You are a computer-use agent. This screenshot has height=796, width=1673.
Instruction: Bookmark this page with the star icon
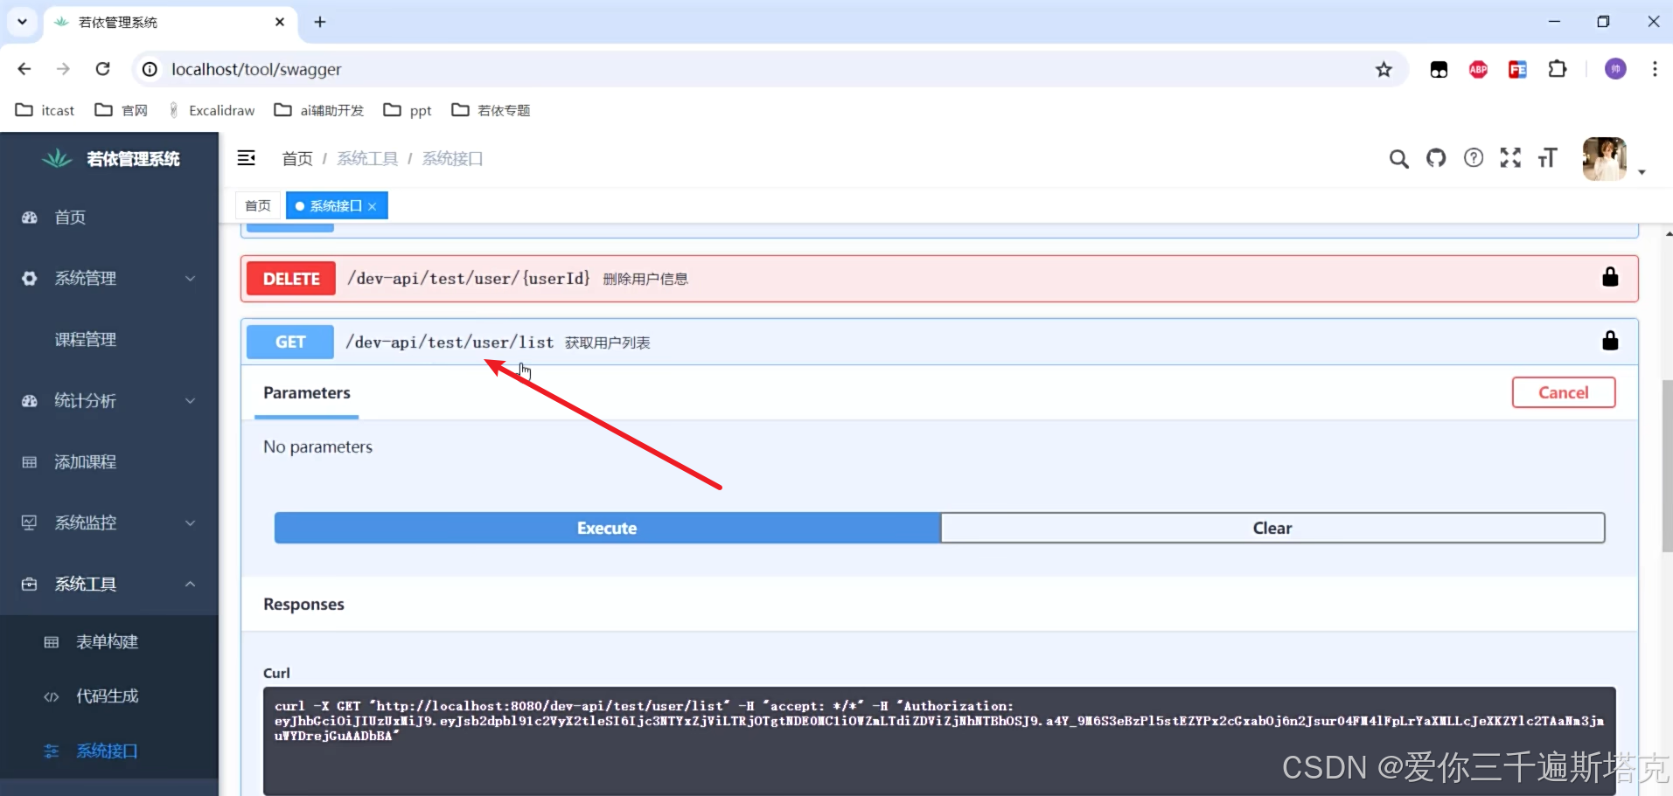[1384, 70]
